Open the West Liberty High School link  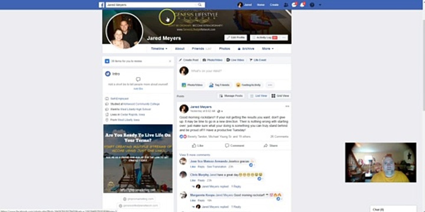[x=135, y=109]
